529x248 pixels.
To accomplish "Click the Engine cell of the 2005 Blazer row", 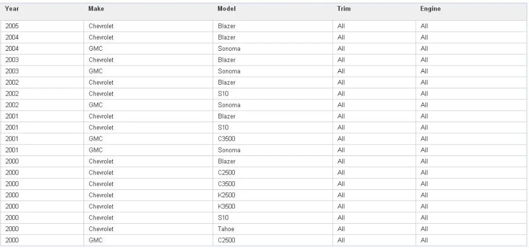I will pos(424,26).
